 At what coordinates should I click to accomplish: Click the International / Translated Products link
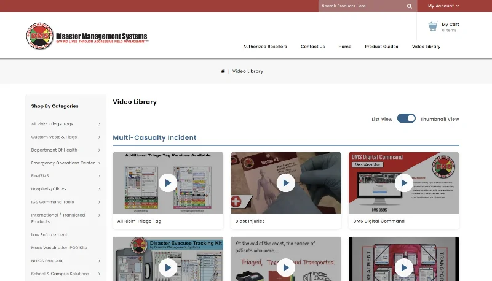[x=58, y=218]
